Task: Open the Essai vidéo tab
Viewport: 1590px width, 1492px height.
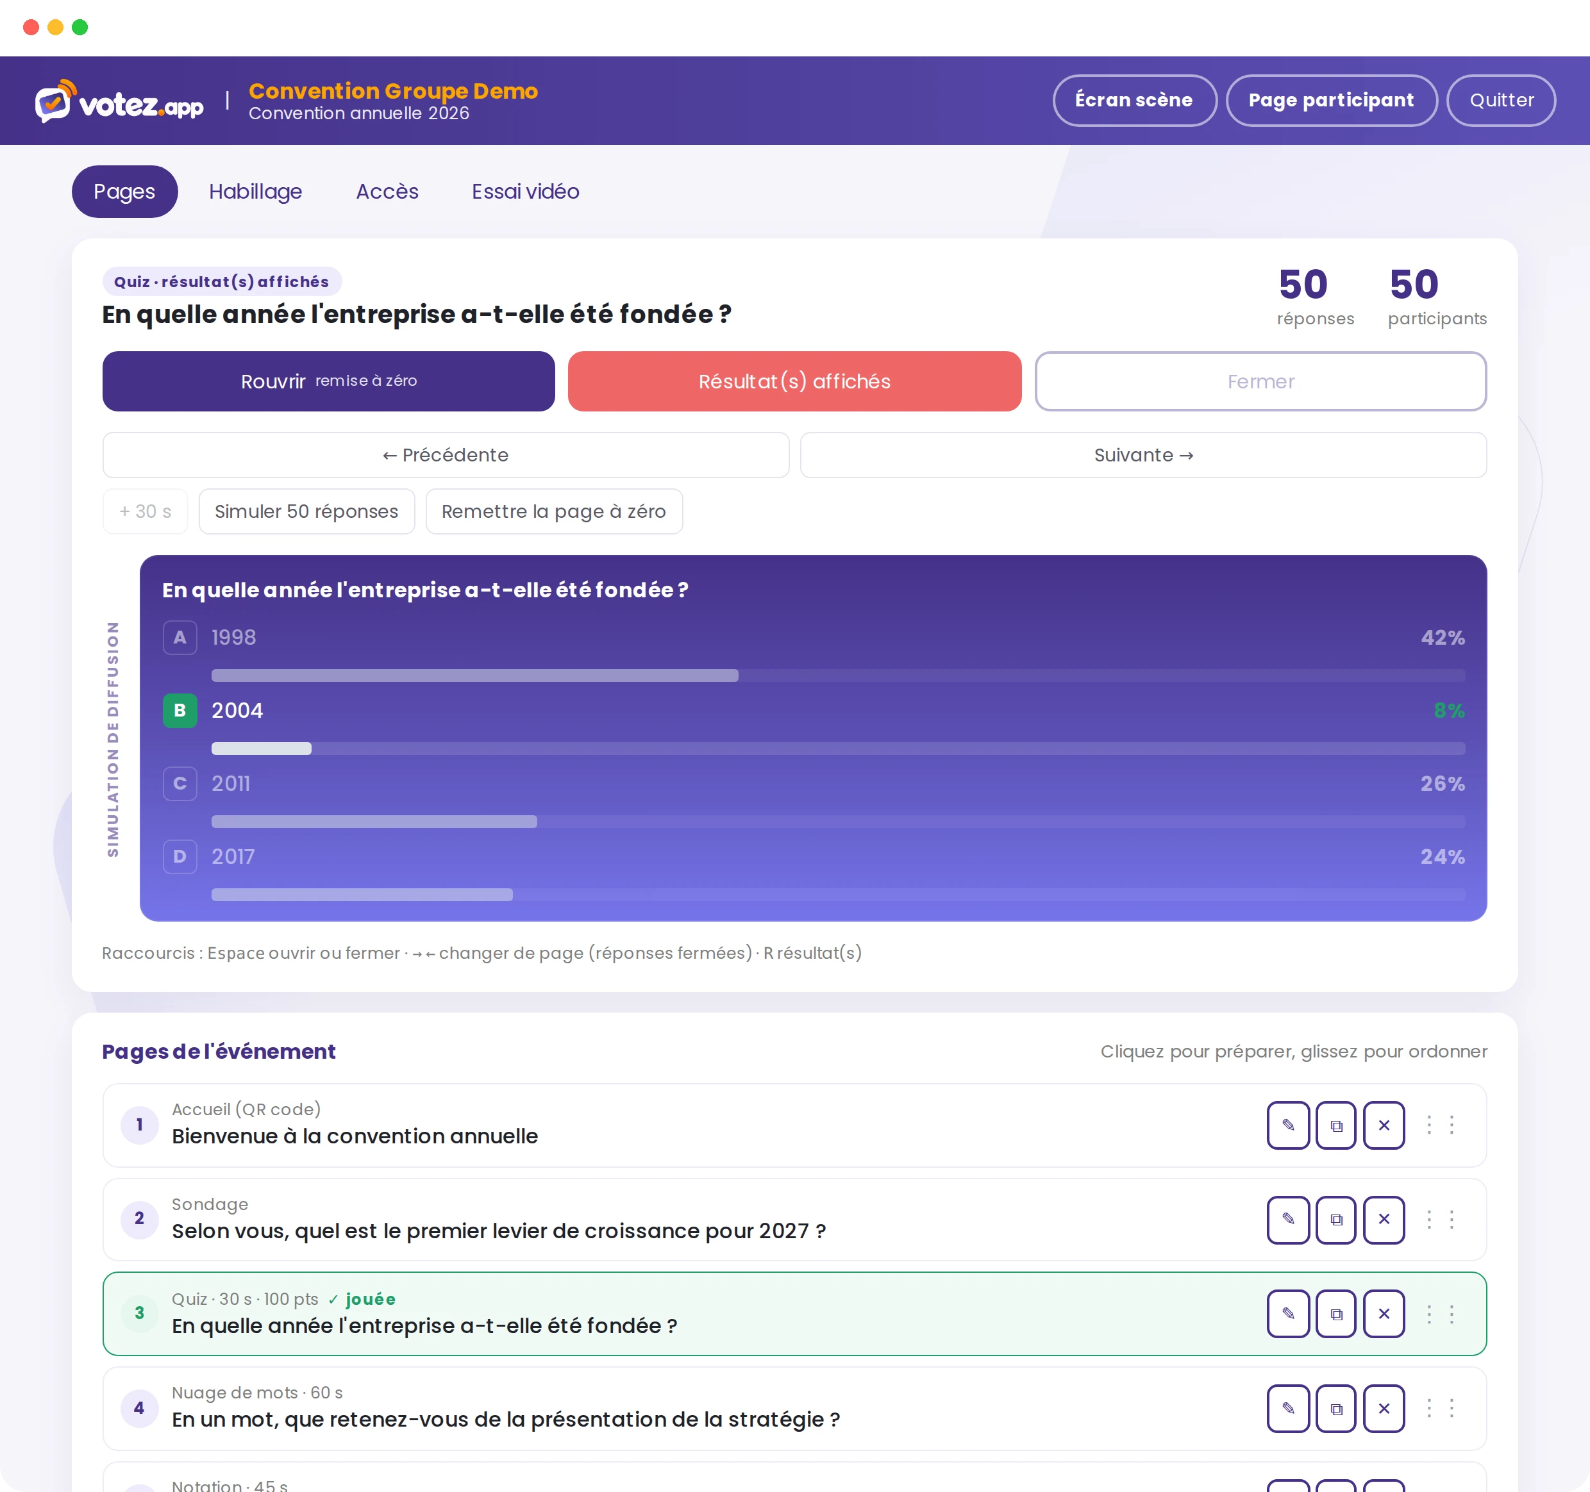Action: point(526,191)
